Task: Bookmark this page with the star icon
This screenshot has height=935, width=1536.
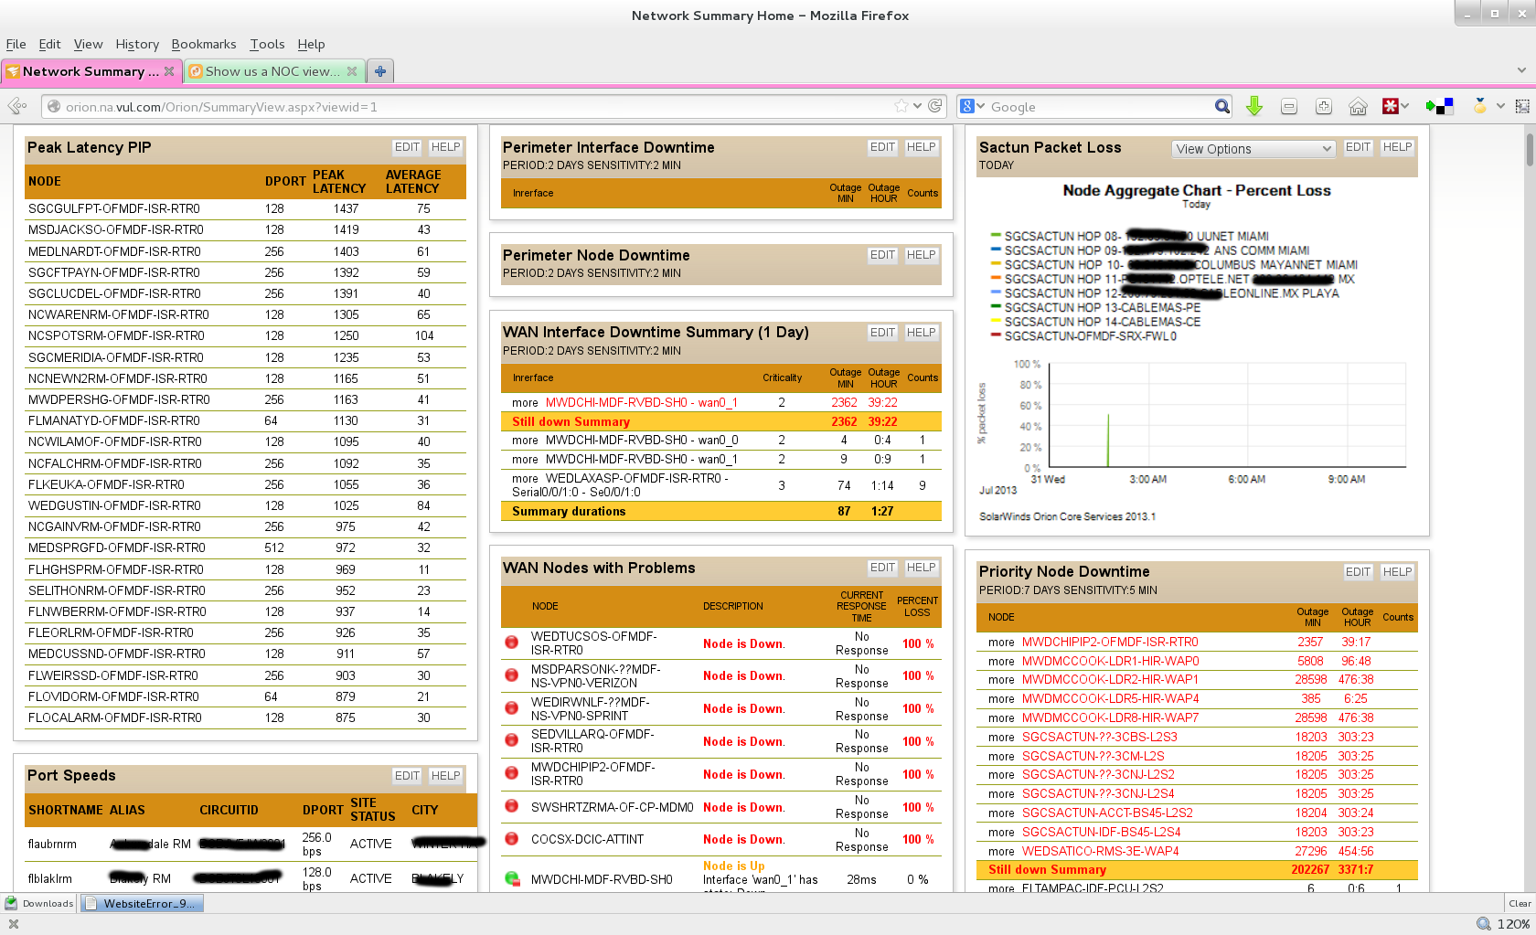Action: click(x=901, y=106)
